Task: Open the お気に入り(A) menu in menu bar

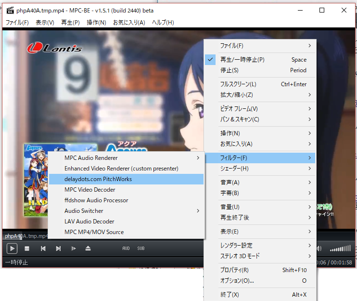Action: point(129,22)
